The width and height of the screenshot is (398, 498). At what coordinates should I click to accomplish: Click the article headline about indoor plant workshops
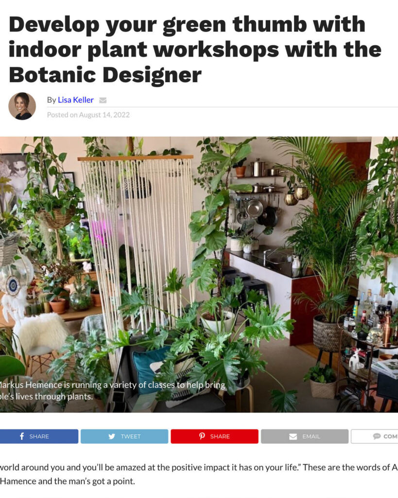click(195, 50)
